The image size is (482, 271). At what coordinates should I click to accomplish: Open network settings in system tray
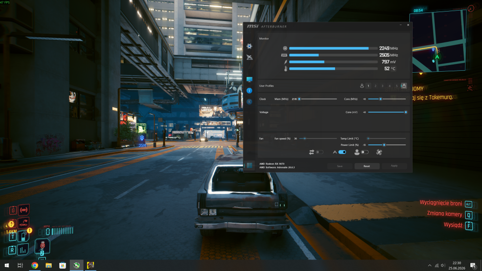click(437, 266)
